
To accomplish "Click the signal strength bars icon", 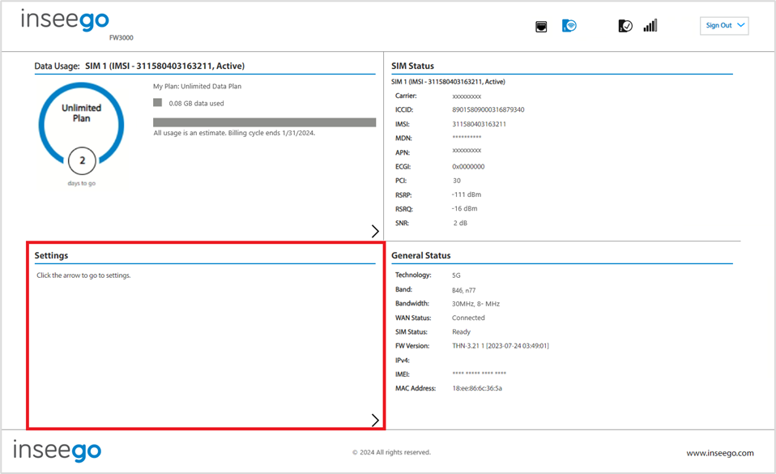I will (x=650, y=25).
